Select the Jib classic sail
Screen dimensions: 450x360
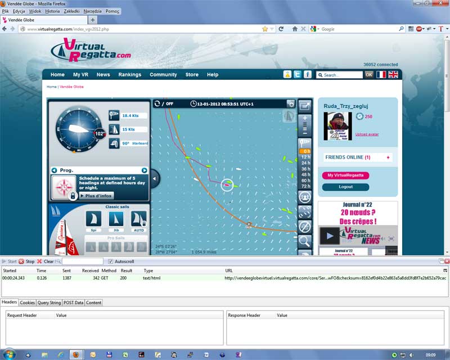click(116, 219)
